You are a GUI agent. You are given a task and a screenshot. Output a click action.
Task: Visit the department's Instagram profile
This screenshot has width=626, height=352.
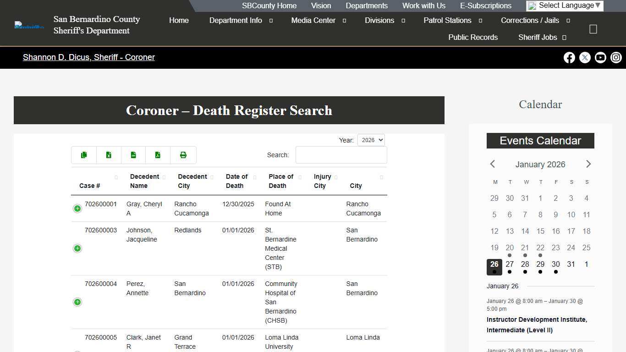[616, 57]
